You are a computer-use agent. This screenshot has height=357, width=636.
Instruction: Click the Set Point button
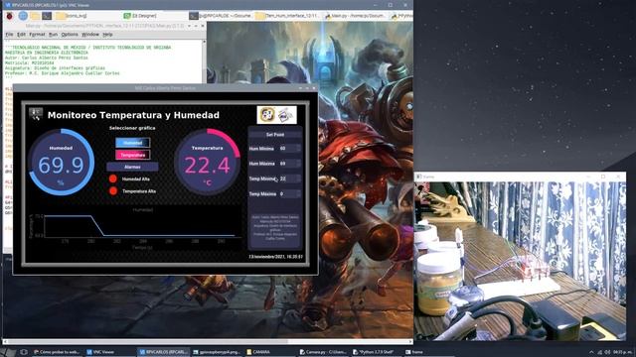pos(275,135)
